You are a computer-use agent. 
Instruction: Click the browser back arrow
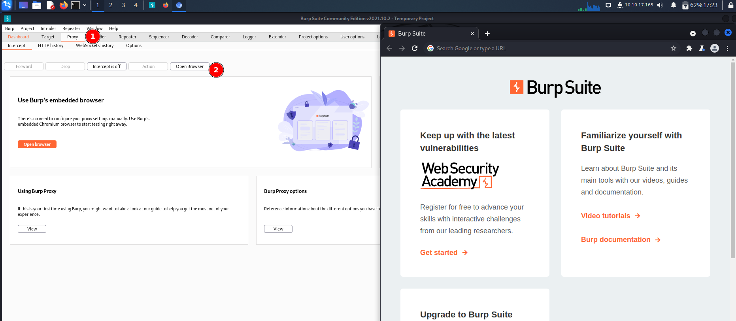[x=389, y=48]
